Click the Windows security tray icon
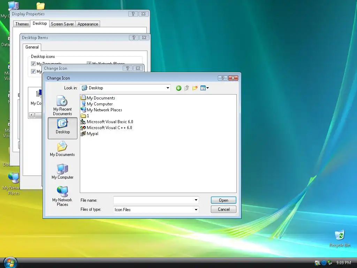 317,263
